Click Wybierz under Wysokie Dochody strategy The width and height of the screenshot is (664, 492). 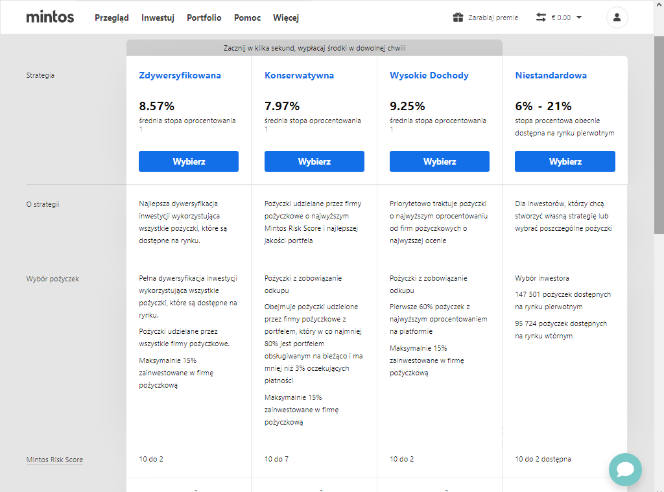[x=440, y=161]
